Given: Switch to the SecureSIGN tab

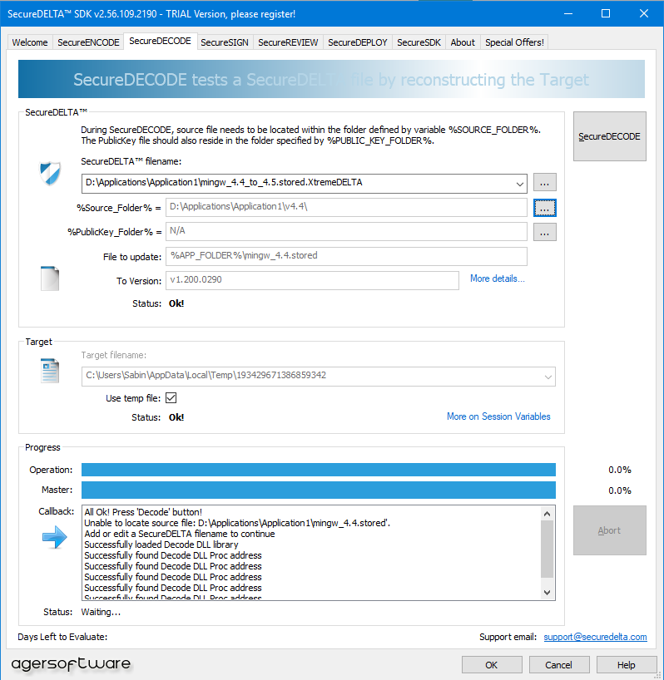Looking at the screenshot, I should 225,42.
